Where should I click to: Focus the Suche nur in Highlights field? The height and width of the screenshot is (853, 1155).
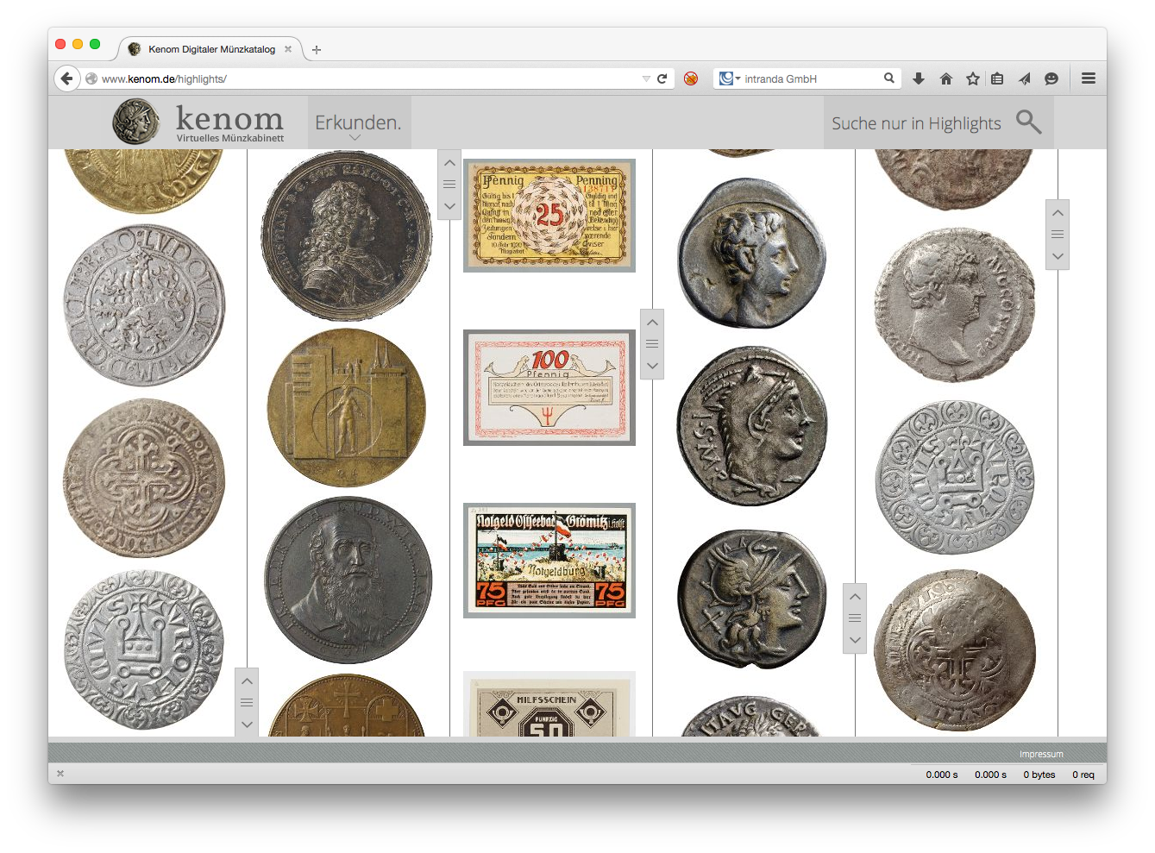(x=916, y=123)
